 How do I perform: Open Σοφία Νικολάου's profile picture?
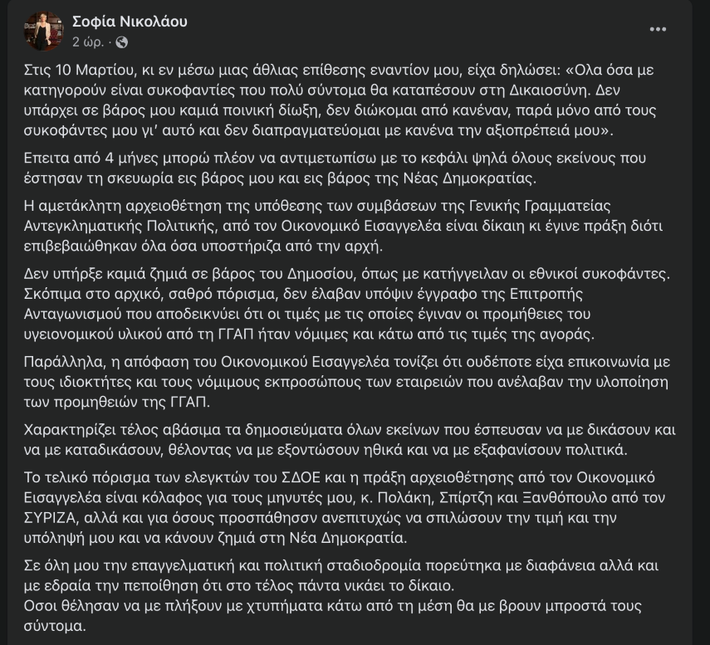coord(44,31)
